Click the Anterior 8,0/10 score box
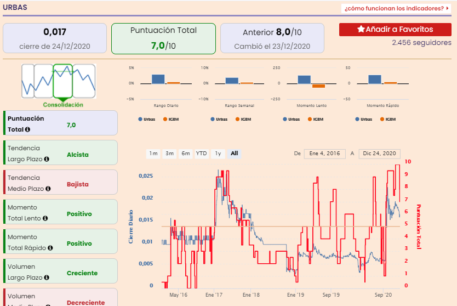The height and width of the screenshot is (306, 457). 272,38
